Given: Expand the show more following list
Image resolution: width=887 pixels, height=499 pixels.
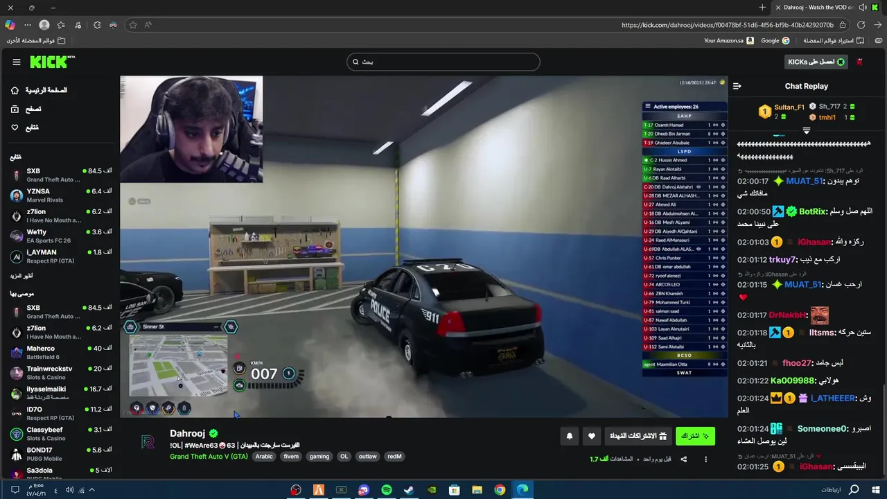Looking at the screenshot, I should [x=22, y=276].
